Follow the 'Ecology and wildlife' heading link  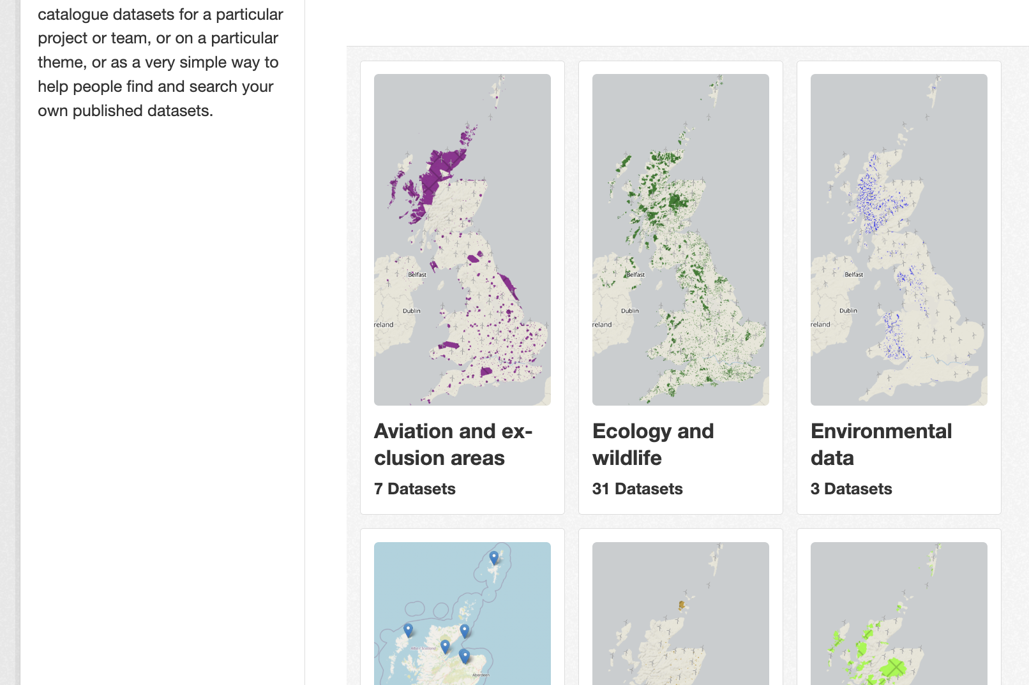653,445
